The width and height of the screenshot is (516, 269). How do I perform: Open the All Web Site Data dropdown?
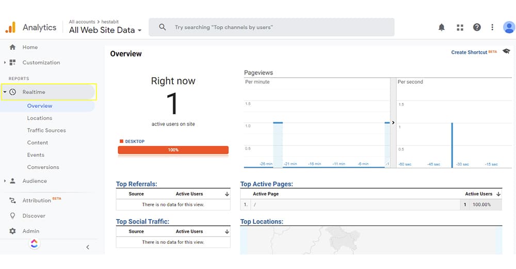[105, 30]
